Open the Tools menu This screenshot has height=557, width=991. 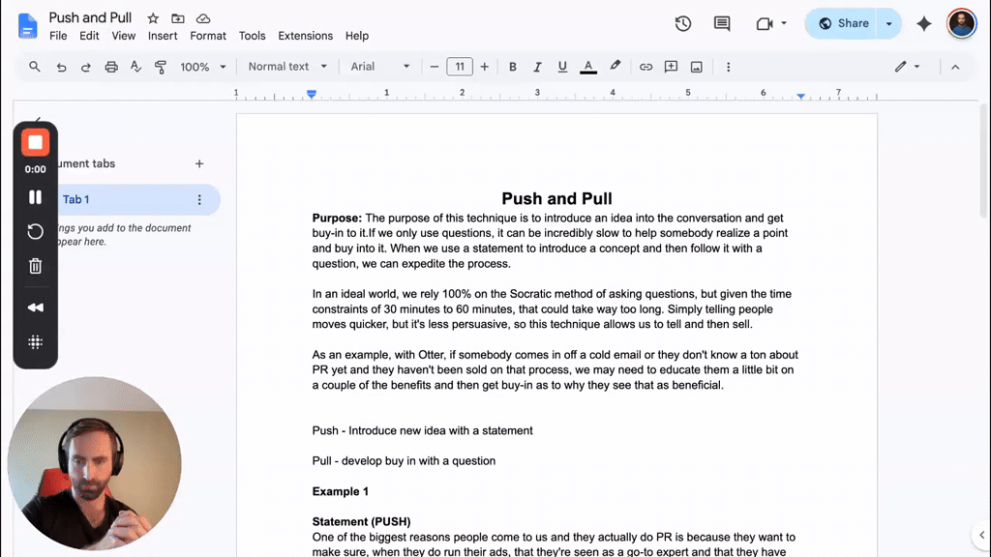tap(252, 36)
